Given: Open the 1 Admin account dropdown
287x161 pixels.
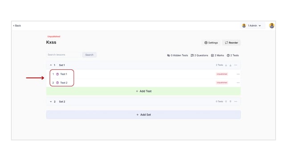Looking at the screenshot, I should point(252,26).
